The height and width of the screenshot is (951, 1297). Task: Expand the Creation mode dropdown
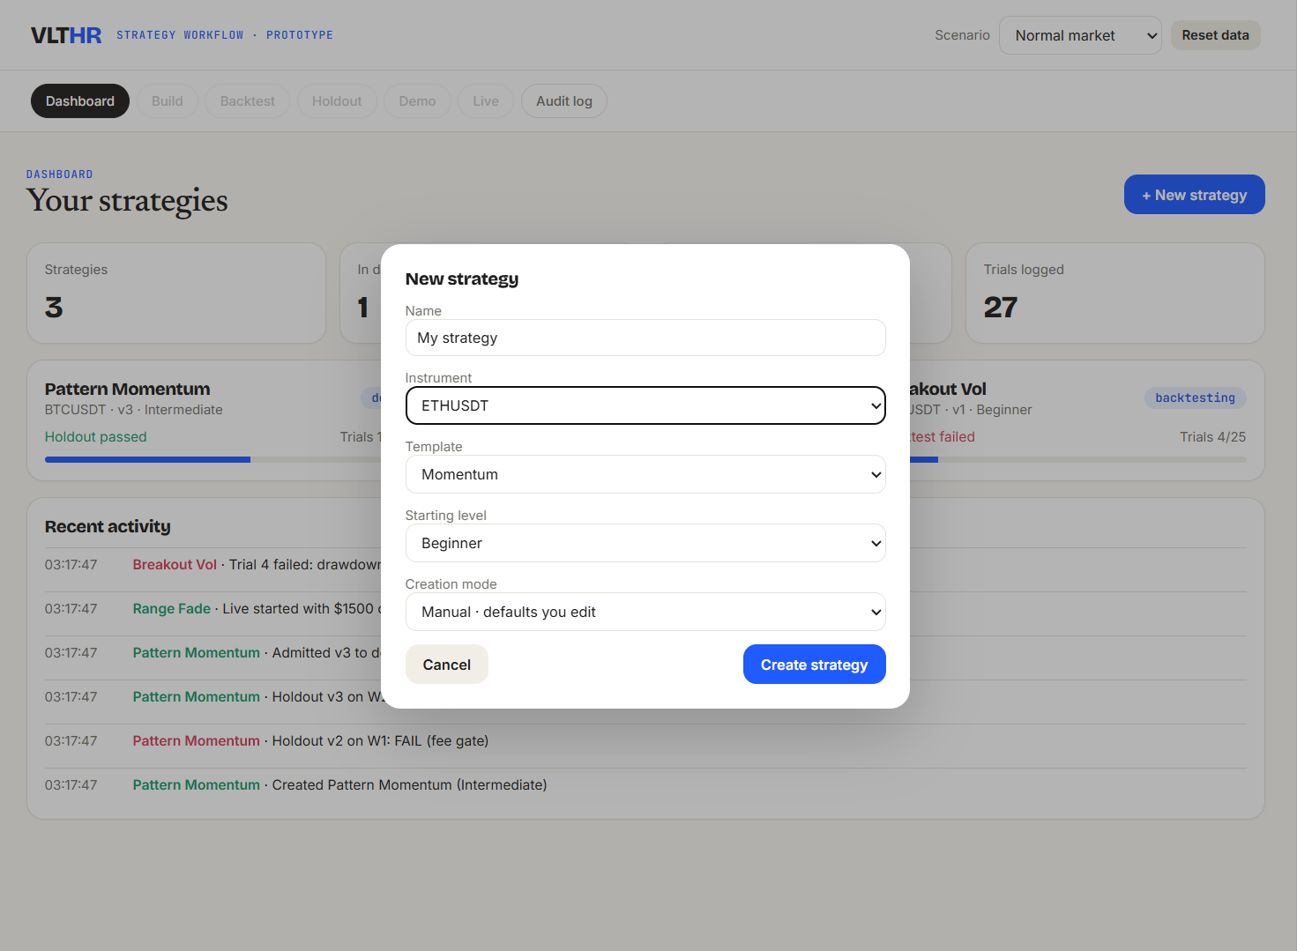645,612
